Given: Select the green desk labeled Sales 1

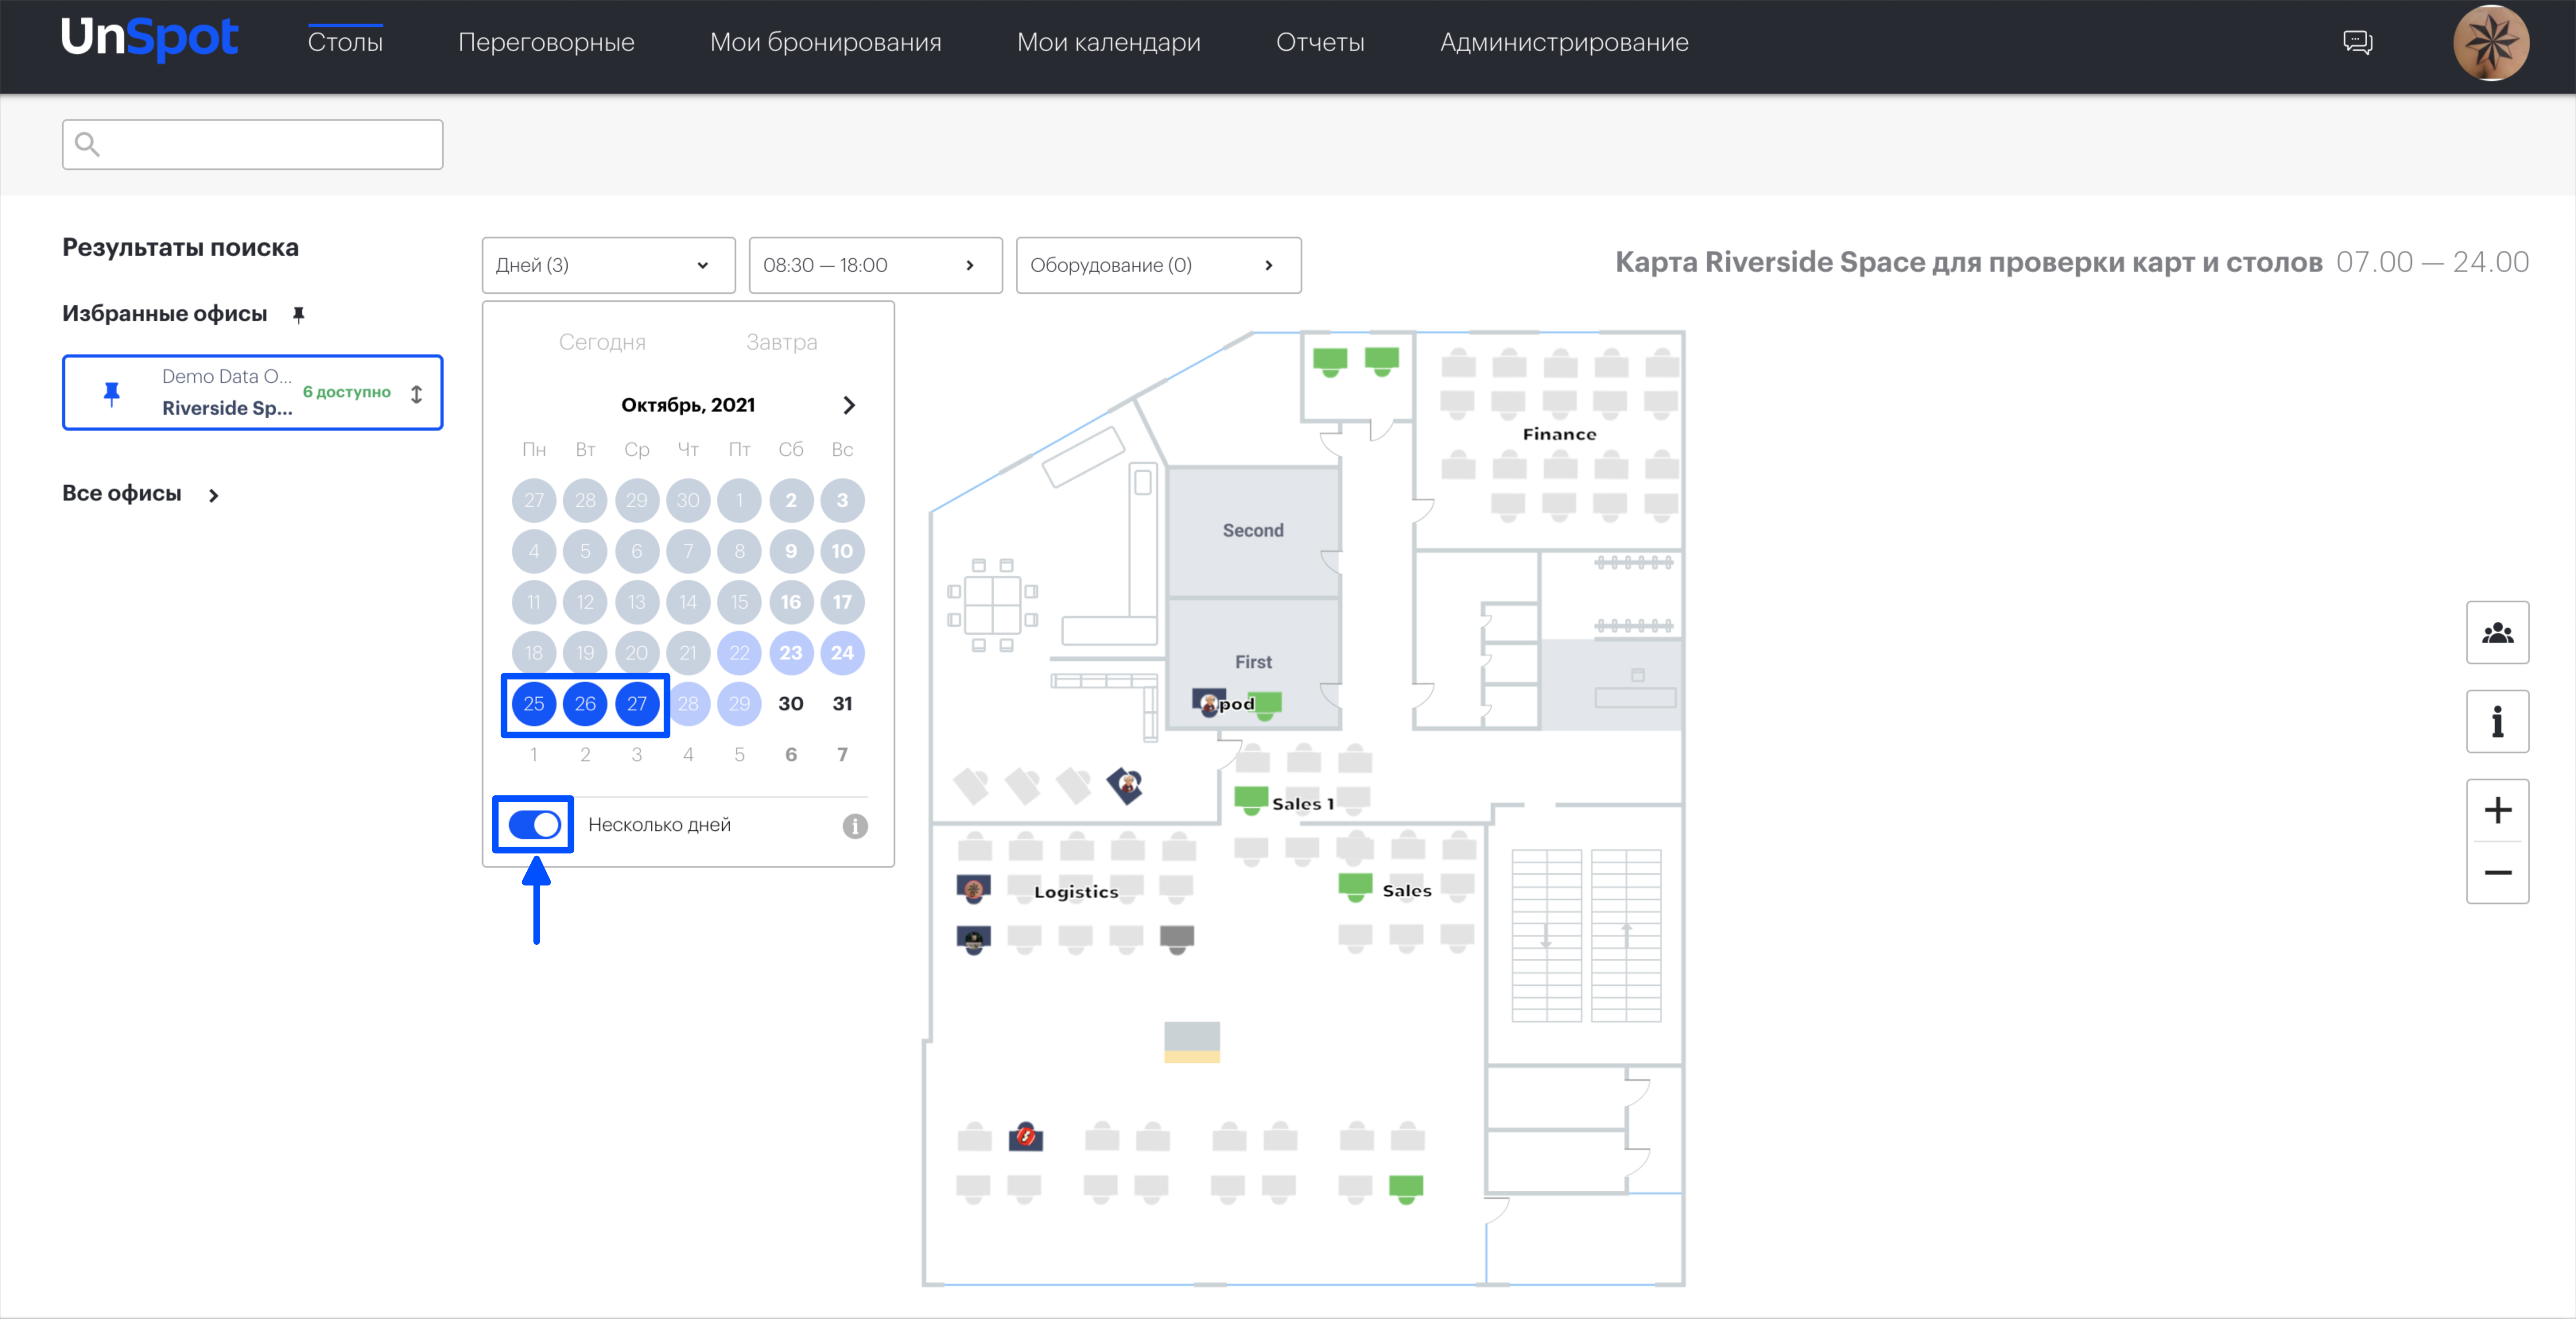Looking at the screenshot, I should point(1251,801).
